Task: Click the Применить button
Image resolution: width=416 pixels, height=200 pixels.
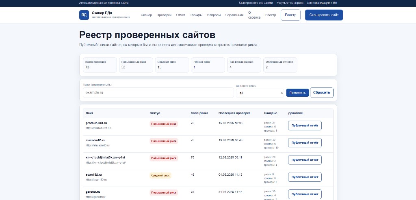Action: coord(297,93)
